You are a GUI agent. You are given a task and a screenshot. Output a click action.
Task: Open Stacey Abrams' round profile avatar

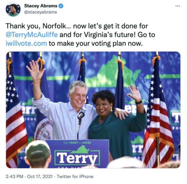point(13,9)
